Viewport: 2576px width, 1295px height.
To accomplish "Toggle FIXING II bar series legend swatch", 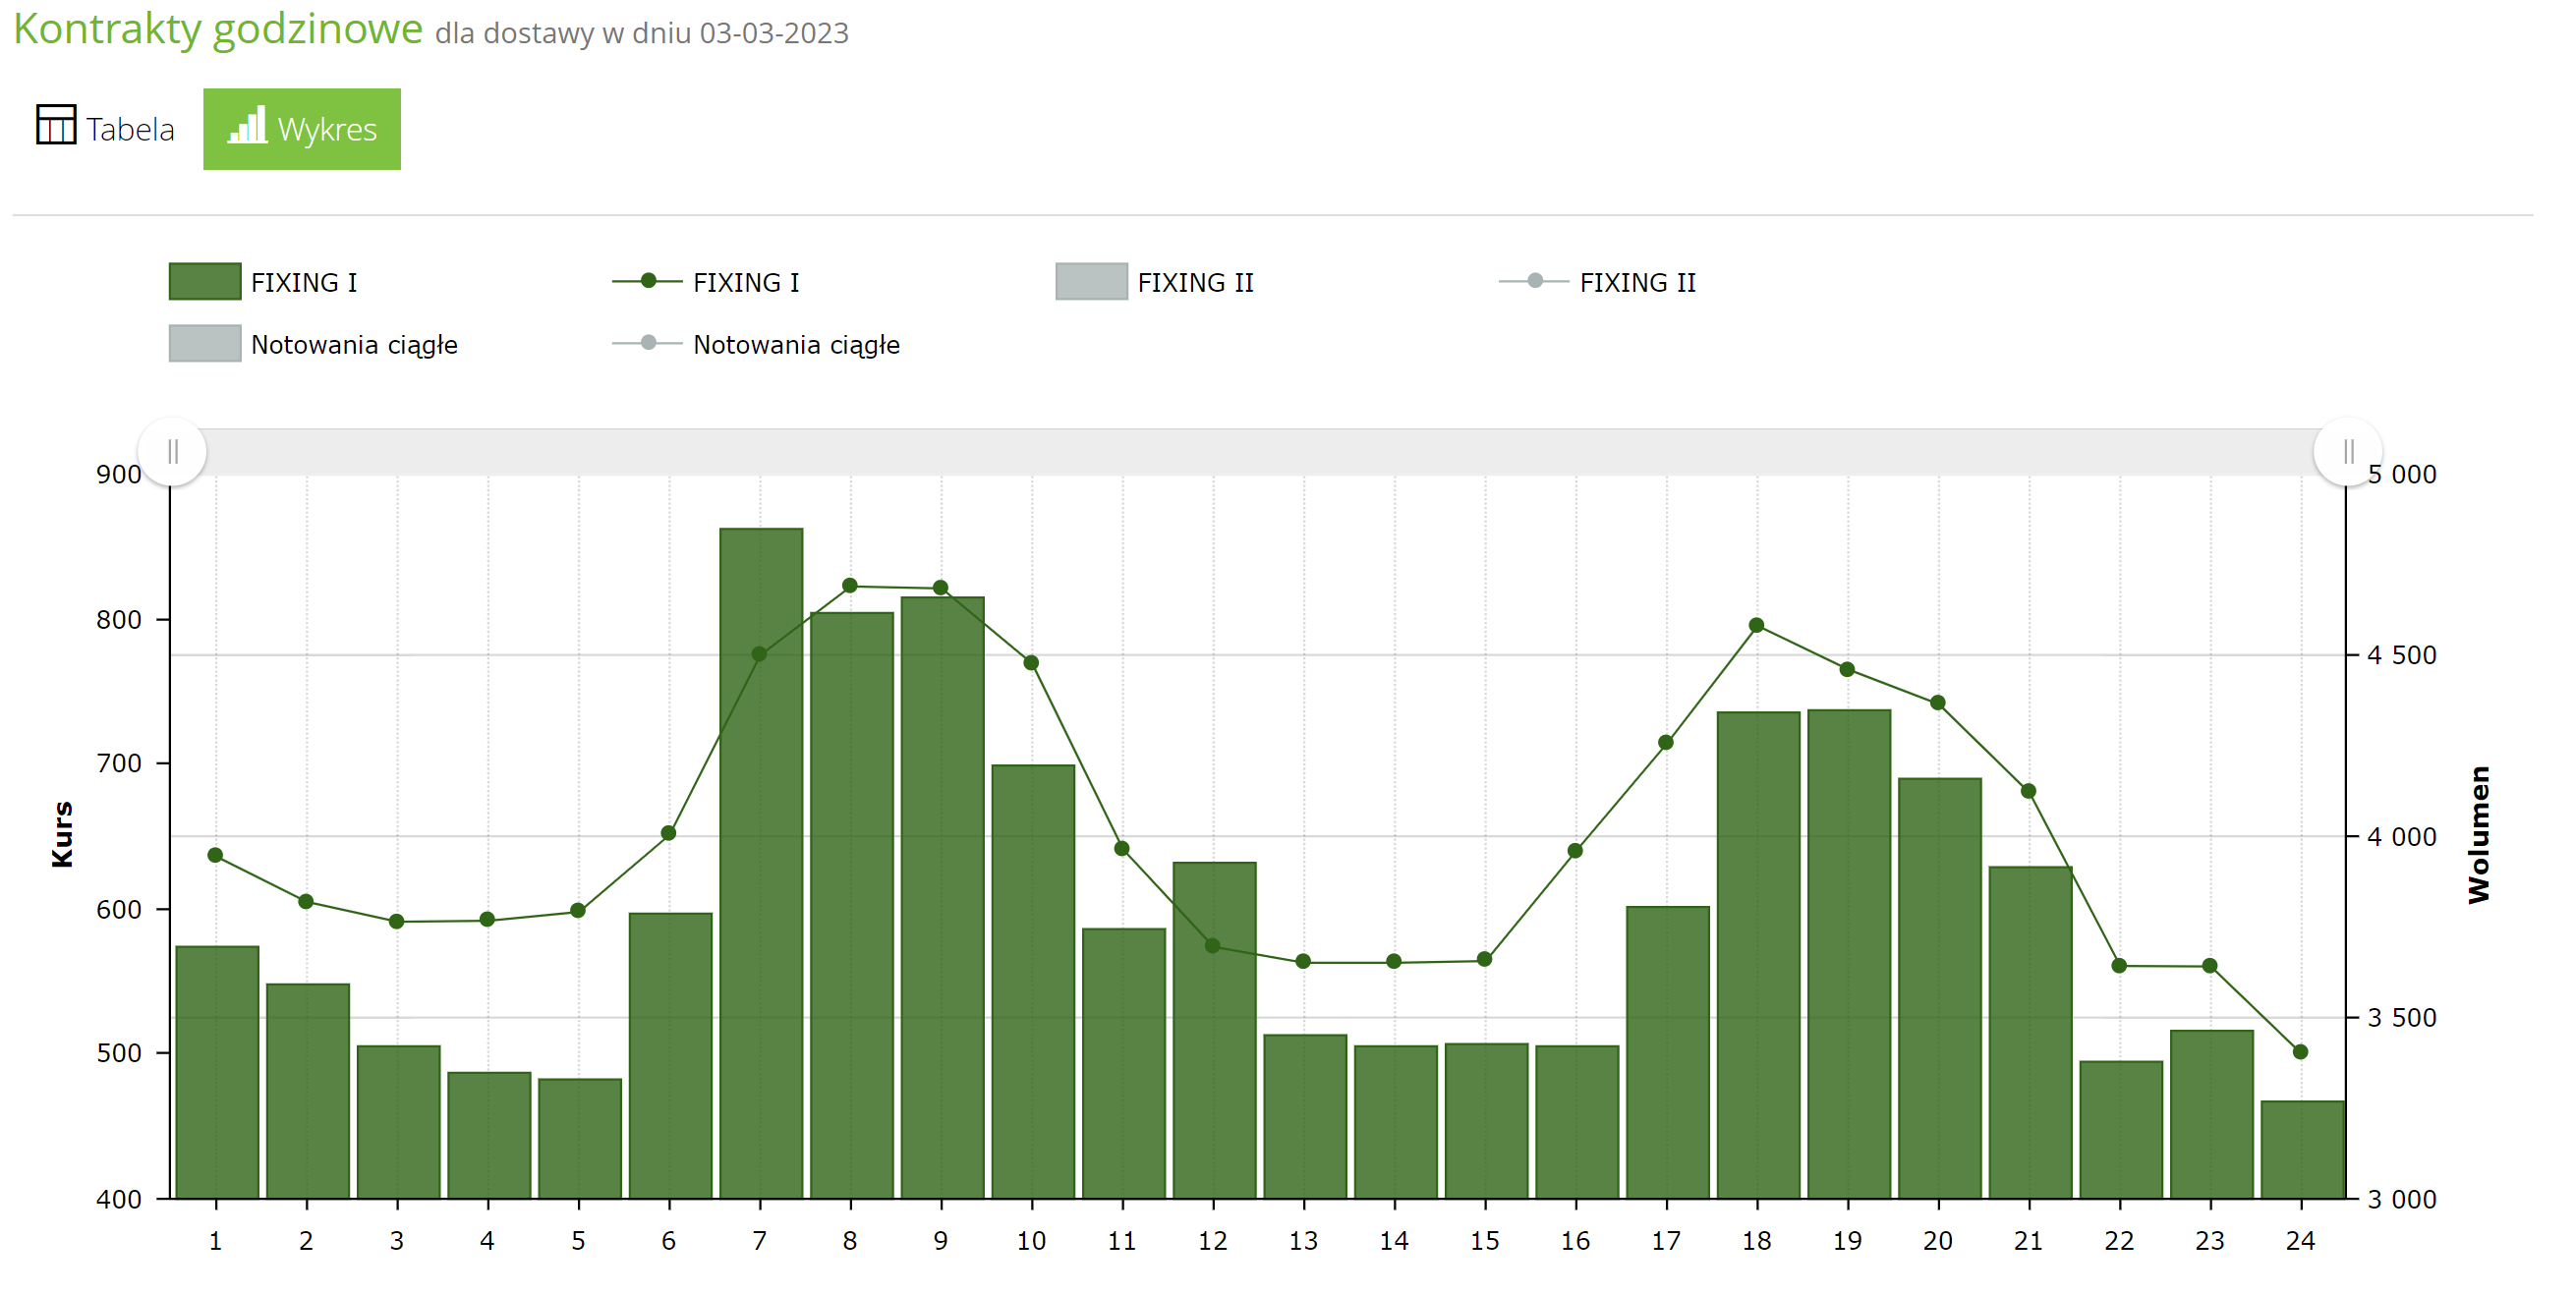I will tap(1091, 282).
